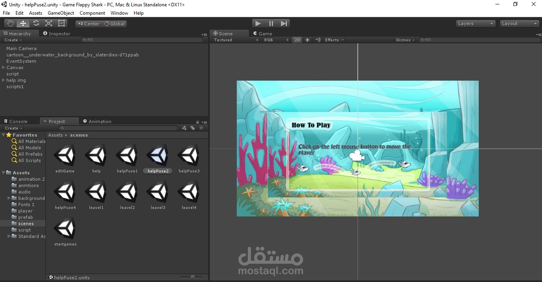
Task: Open the Help menu
Action: 138,13
